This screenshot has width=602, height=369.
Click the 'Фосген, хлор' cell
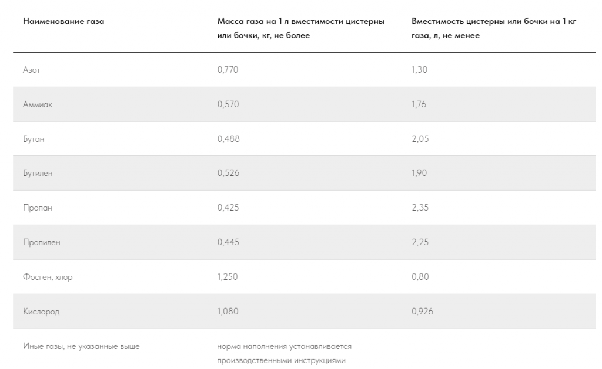pyautogui.click(x=48, y=277)
